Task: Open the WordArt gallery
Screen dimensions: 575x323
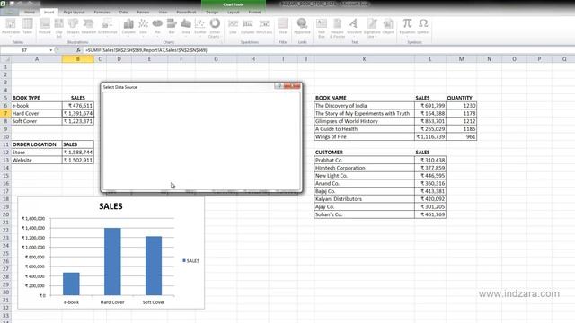Action: [354, 26]
